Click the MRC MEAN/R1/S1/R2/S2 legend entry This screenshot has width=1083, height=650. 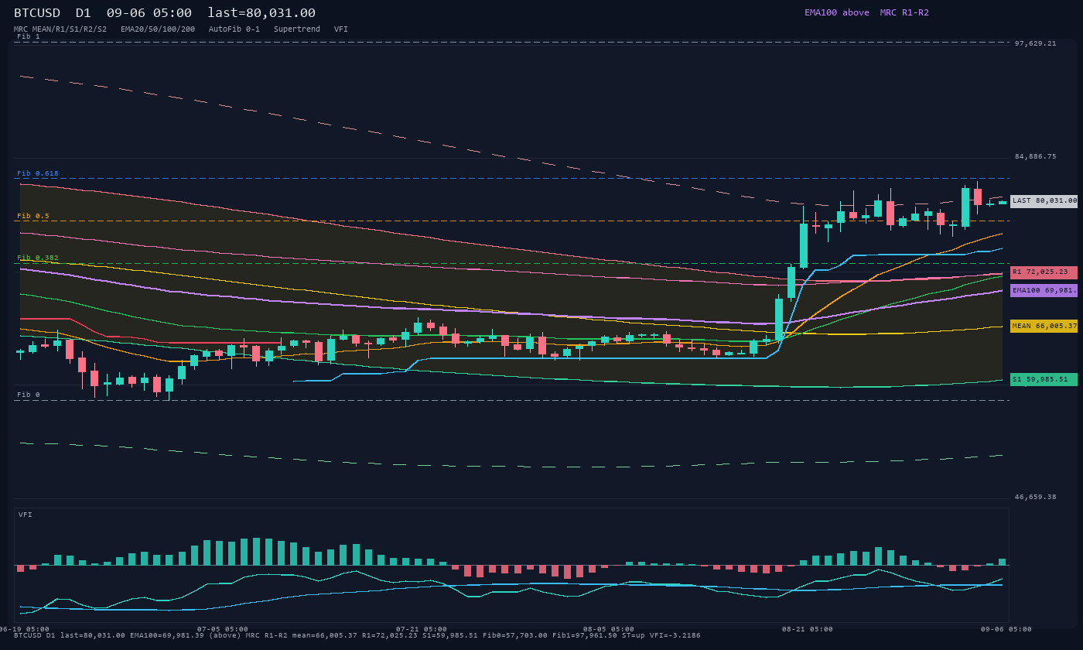60,29
